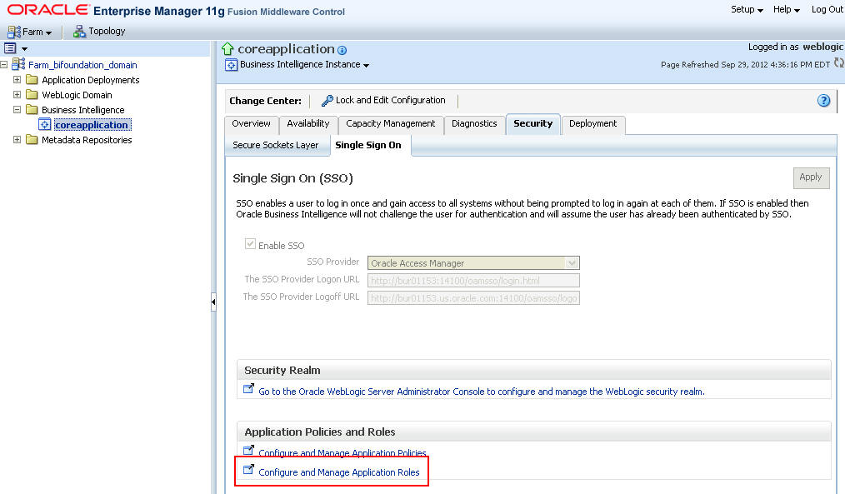Switch to the Deployment tab

592,124
